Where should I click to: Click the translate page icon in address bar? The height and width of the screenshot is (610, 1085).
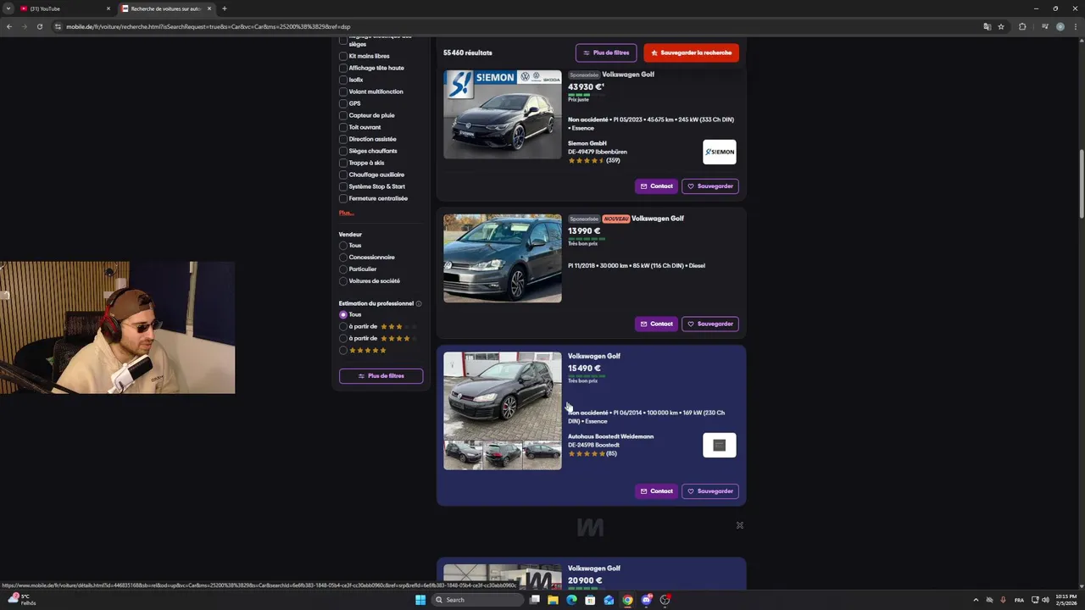pyautogui.click(x=987, y=26)
